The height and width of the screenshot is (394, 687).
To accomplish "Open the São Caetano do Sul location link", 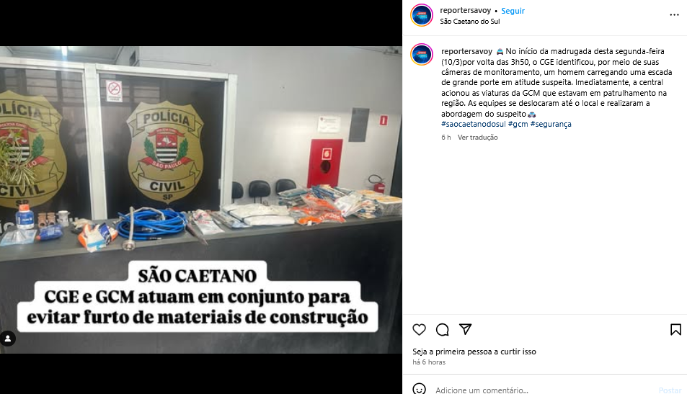I will [x=470, y=22].
